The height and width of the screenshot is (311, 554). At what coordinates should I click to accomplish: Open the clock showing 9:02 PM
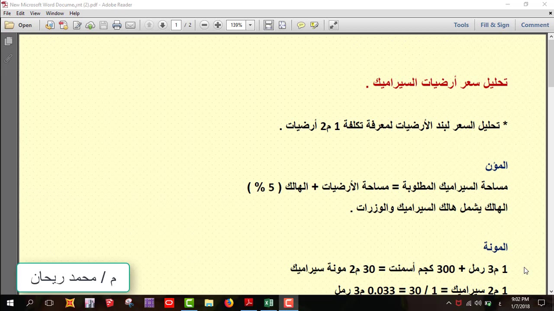[x=520, y=303]
